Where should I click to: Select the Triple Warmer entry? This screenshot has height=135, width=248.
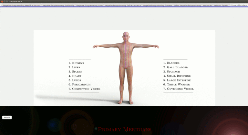tap(177, 84)
